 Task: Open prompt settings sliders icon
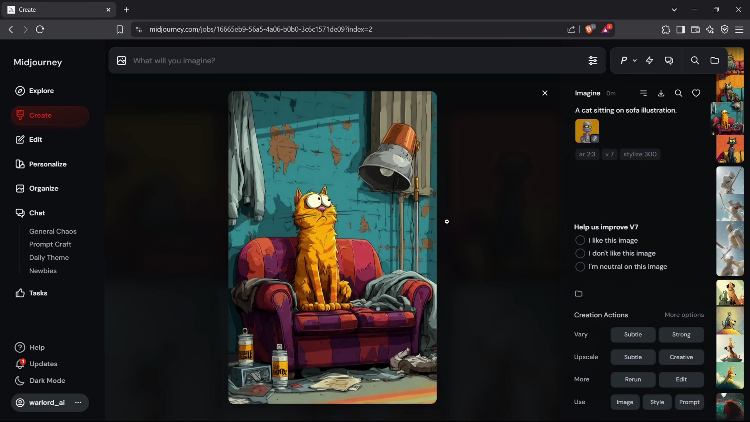[x=593, y=60]
